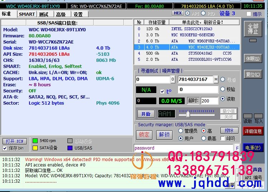Click the 解锁 unlock button
This screenshot has height=192, width=268.
point(164,135)
